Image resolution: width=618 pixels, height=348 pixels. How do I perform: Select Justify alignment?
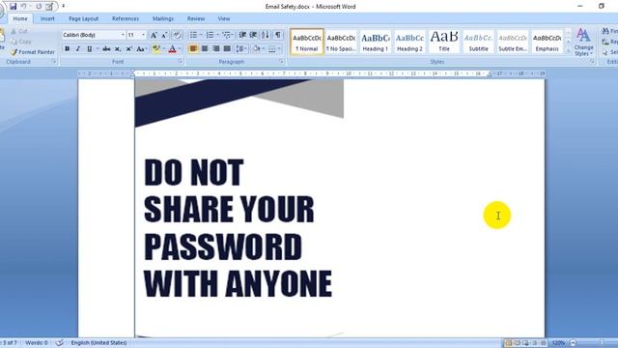click(x=227, y=49)
